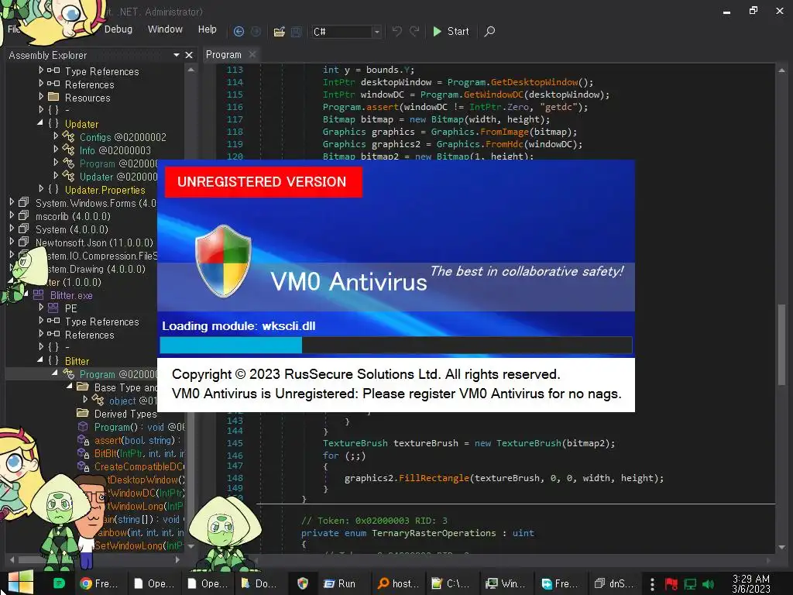Click the Updater namespace braces icon
The height and width of the screenshot is (595, 793).
(x=53, y=123)
